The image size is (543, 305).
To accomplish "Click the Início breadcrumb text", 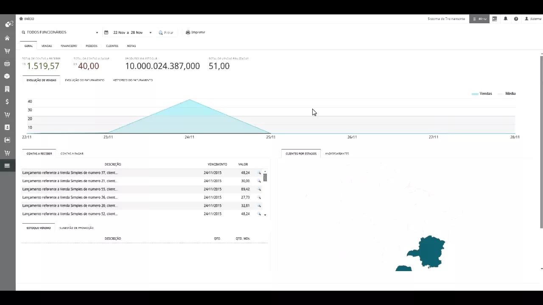I will [29, 19].
